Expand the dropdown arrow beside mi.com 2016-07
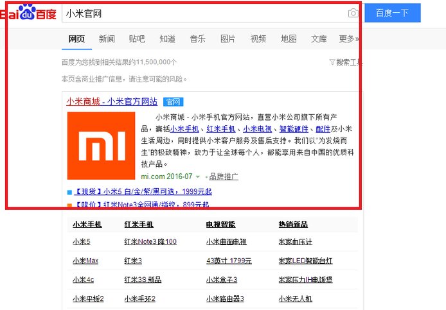This screenshot has width=446, height=310. tap(198, 177)
